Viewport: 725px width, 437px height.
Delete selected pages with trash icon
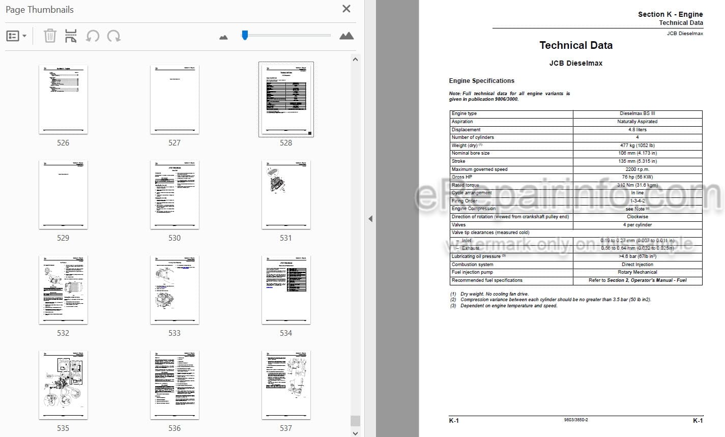tap(50, 36)
